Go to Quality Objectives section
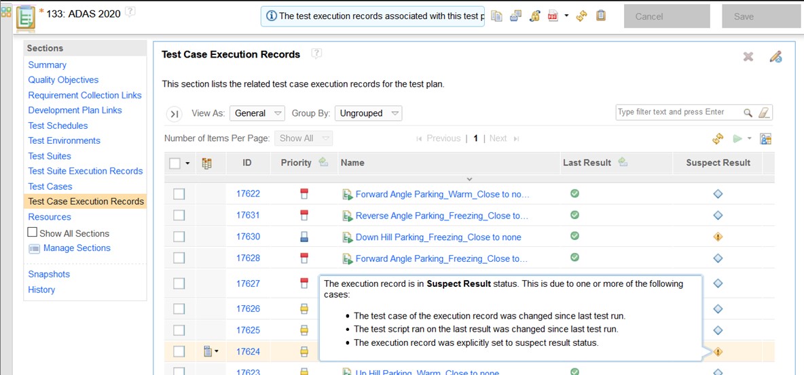 click(63, 80)
